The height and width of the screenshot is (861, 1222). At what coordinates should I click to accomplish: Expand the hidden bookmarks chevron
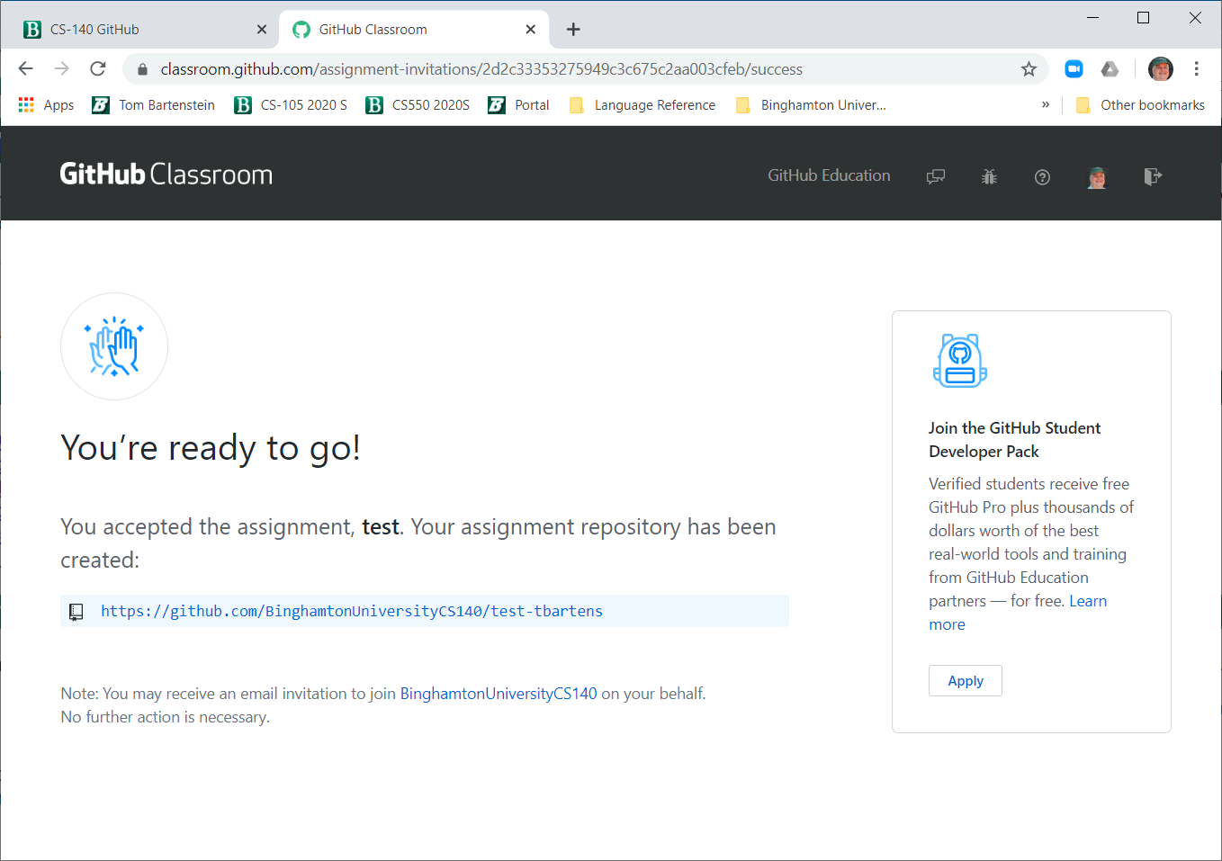click(1045, 105)
